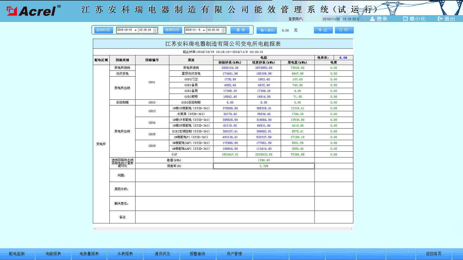Decrease the end time with down arrow
The image size is (463, 260).
click(x=223, y=31)
